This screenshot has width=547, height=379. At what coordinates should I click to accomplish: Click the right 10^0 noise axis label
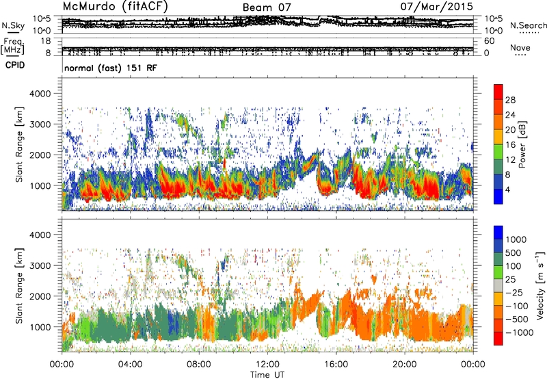coord(494,31)
